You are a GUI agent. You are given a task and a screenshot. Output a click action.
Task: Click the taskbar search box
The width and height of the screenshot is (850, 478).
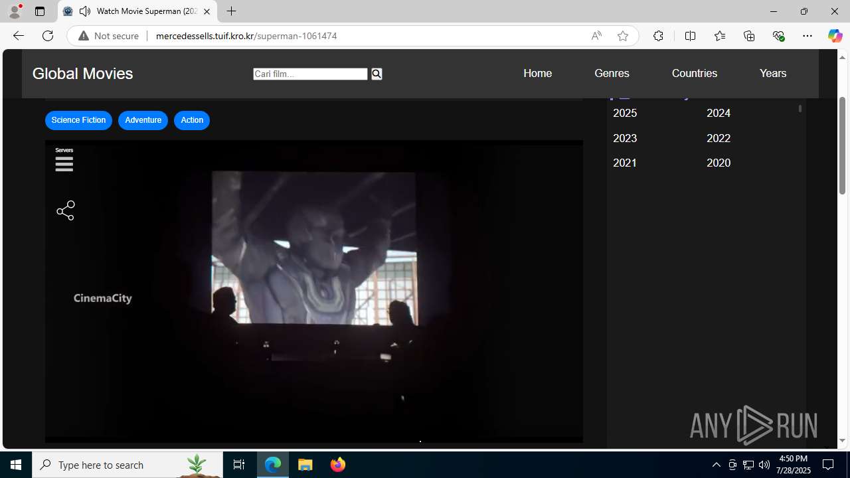(x=127, y=465)
